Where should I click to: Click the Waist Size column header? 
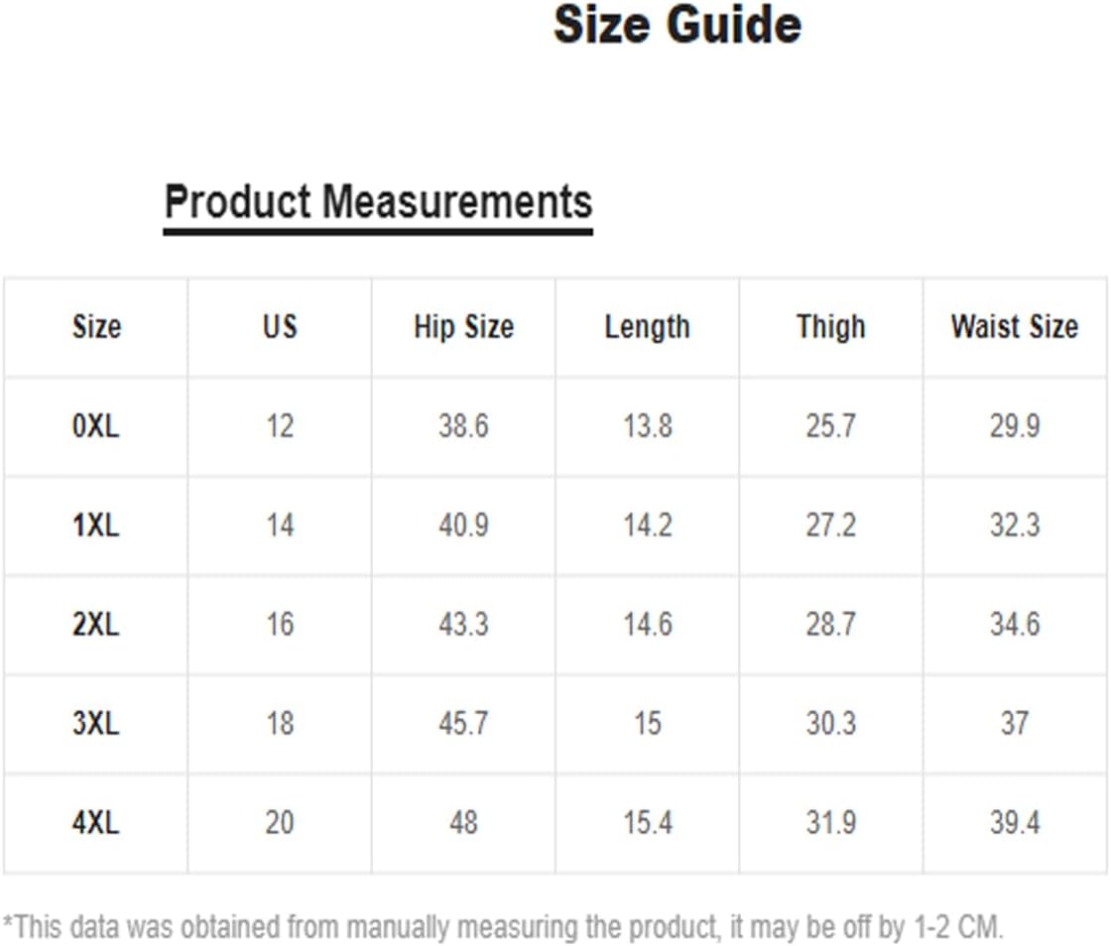1015,327
